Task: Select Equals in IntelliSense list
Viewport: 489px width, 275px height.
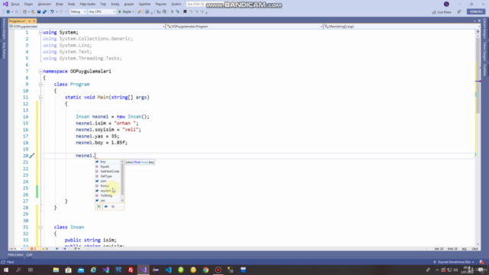Action: pos(108,167)
